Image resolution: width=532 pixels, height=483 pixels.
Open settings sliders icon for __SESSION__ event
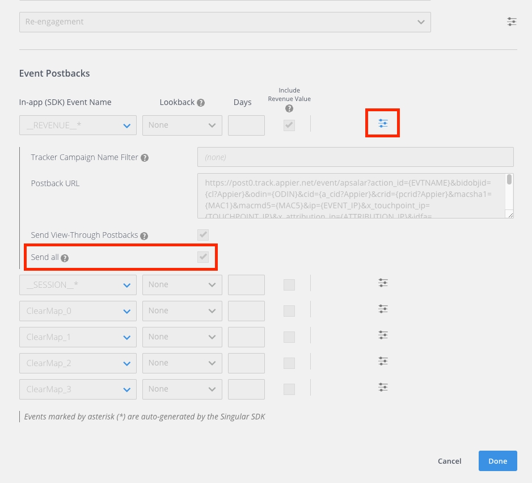tap(383, 283)
